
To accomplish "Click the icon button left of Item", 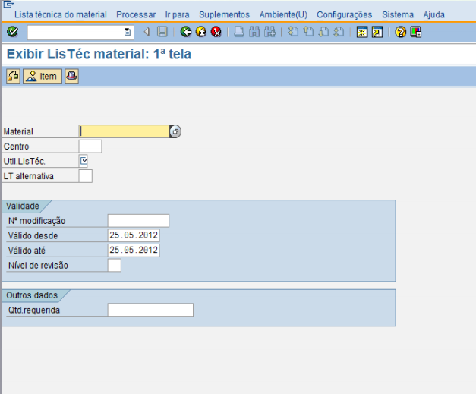I will click(x=13, y=76).
